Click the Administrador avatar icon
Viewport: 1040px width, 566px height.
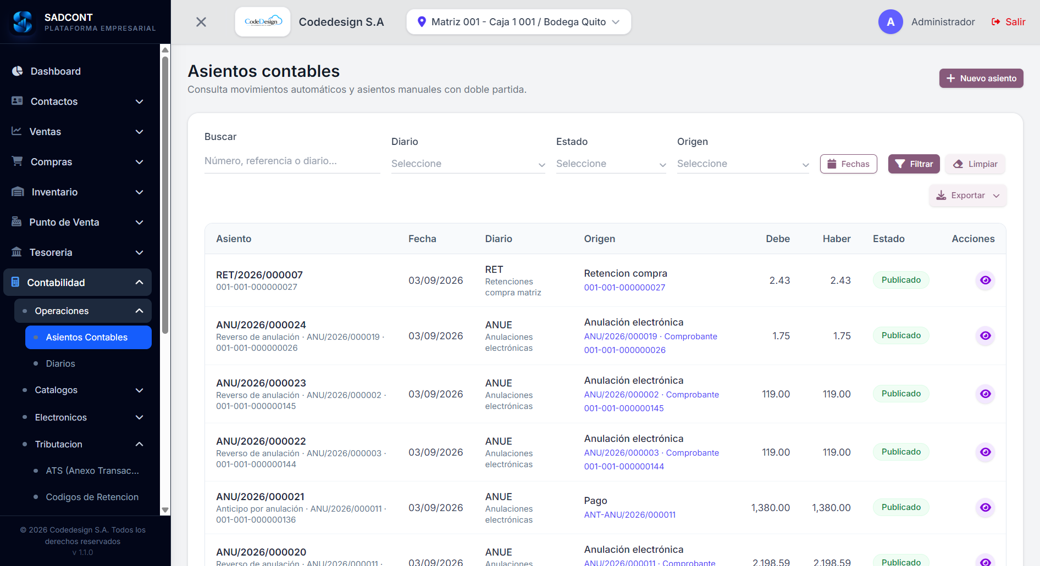point(890,22)
